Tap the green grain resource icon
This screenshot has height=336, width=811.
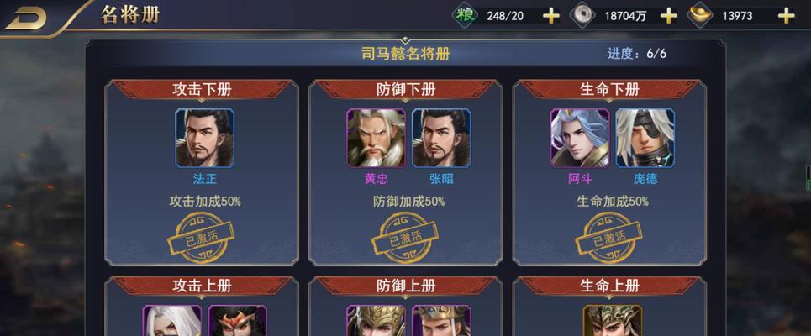point(465,15)
